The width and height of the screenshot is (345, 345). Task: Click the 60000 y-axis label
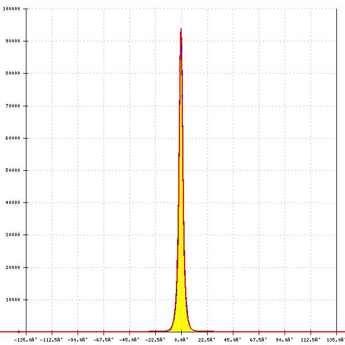click(x=13, y=138)
